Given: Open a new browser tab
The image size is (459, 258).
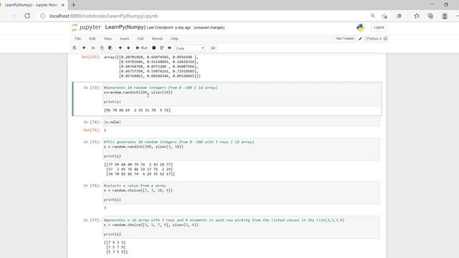Looking at the screenshot, I should click(73, 5).
